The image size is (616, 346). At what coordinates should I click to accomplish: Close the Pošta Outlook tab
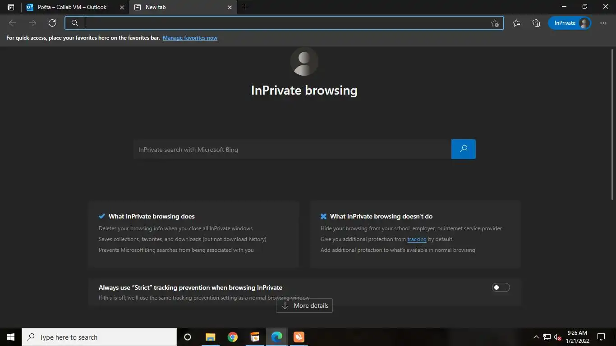(122, 7)
